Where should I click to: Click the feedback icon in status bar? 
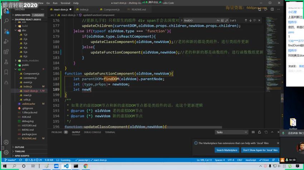(273, 160)
